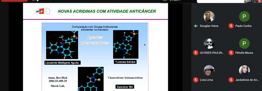Click the red button in the top-left corner
The image size is (262, 91).
(14, 1)
